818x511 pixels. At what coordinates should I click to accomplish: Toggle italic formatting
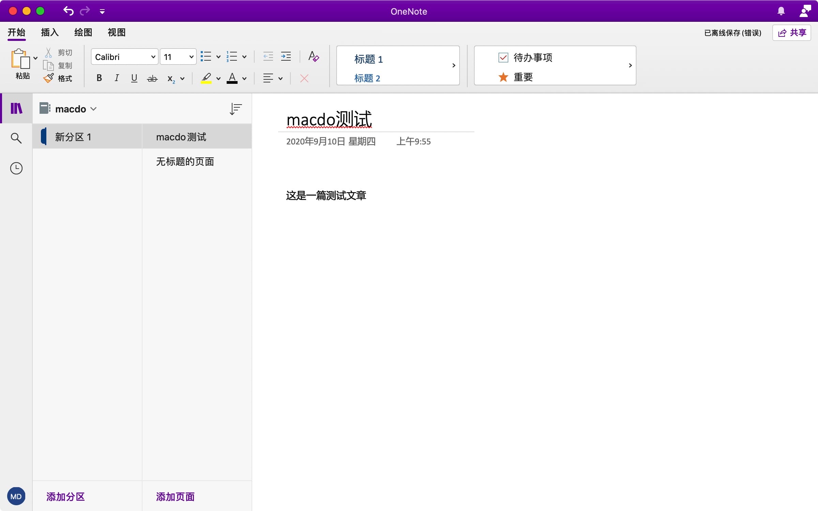click(117, 78)
